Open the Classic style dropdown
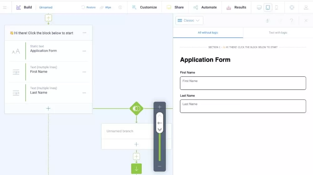Image resolution: width=313 pixels, height=175 pixels. [x=189, y=21]
